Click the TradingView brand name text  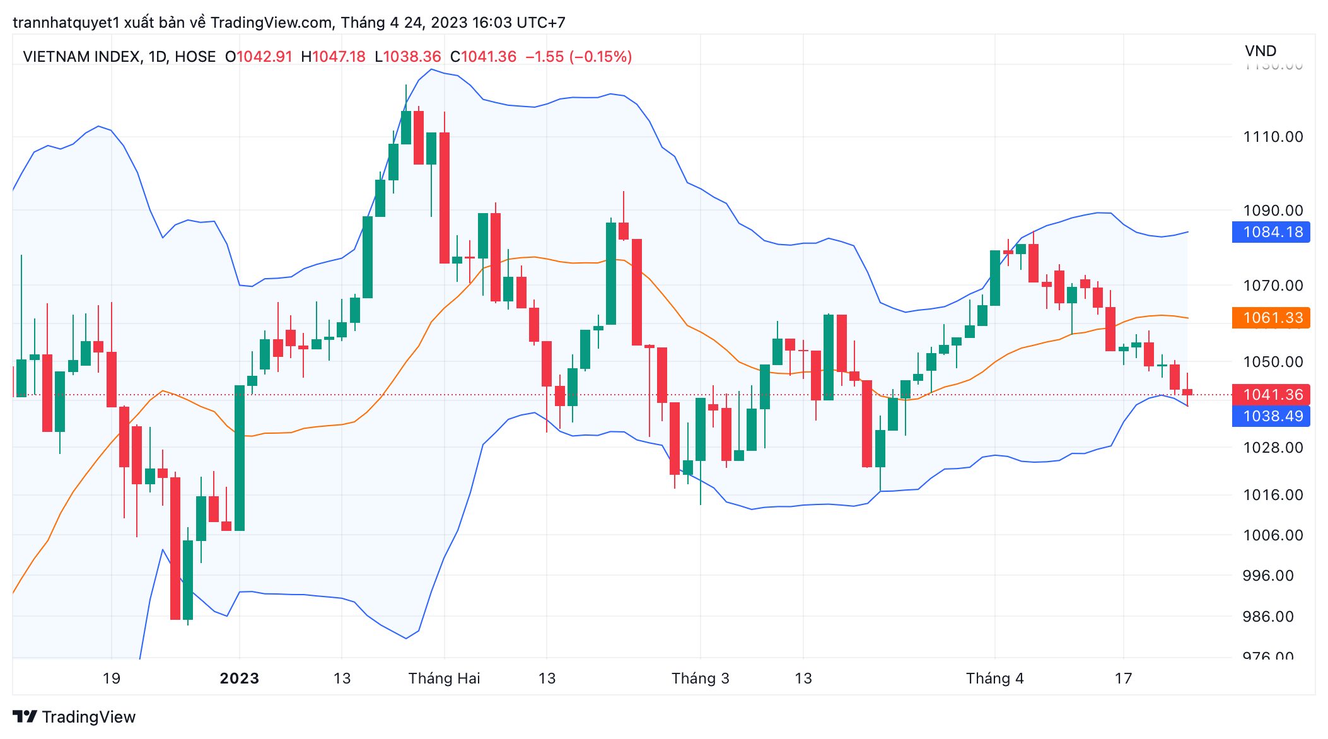(89, 717)
